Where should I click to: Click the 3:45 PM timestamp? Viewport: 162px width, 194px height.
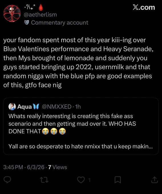[x=13, y=167]
